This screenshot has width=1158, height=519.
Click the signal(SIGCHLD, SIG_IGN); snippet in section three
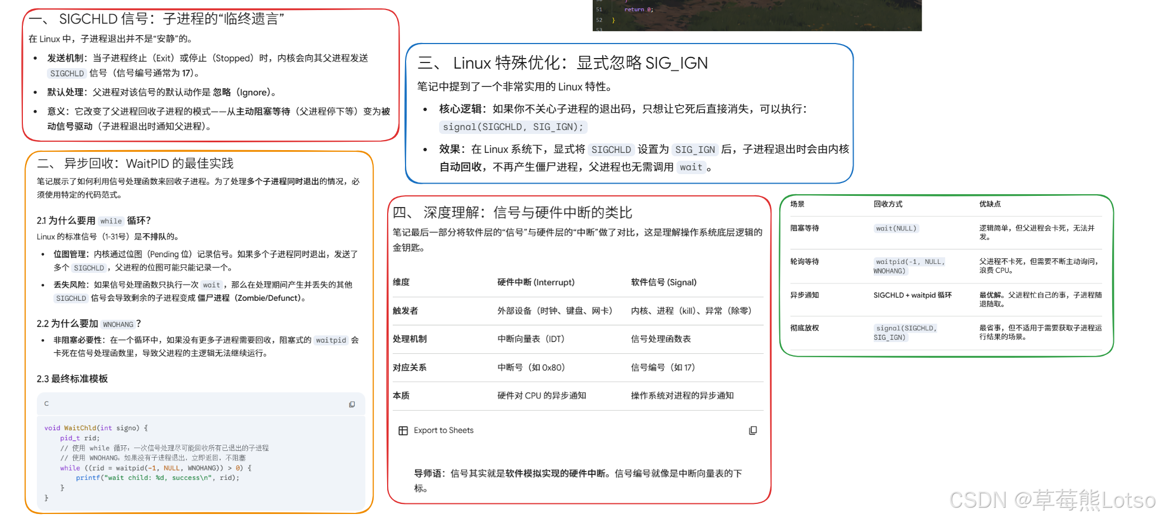click(512, 127)
